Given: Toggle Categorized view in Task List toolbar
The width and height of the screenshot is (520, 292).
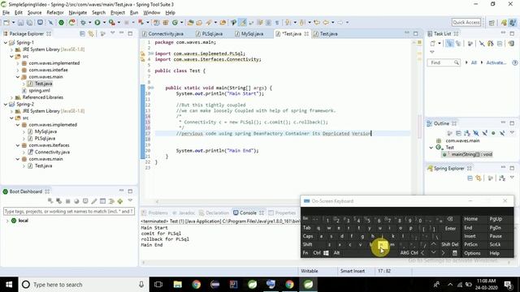Looking at the screenshot, I should click(449, 43).
